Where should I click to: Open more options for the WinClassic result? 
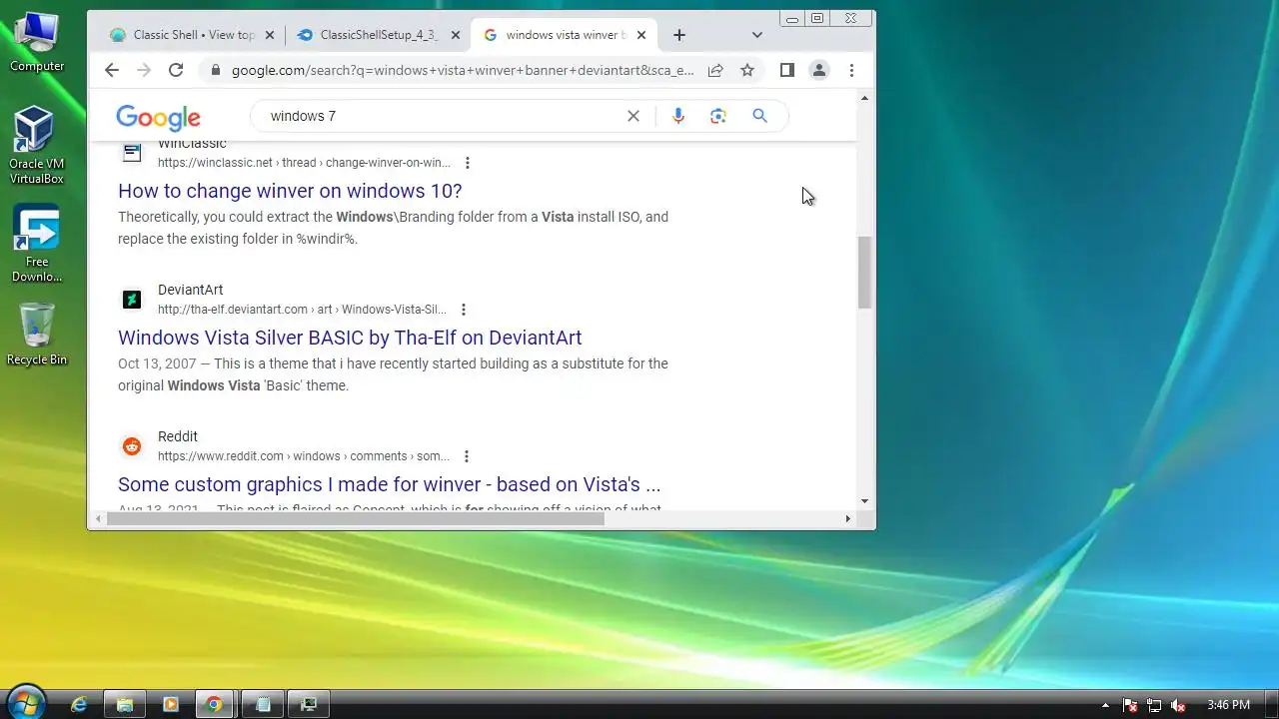[x=467, y=163]
